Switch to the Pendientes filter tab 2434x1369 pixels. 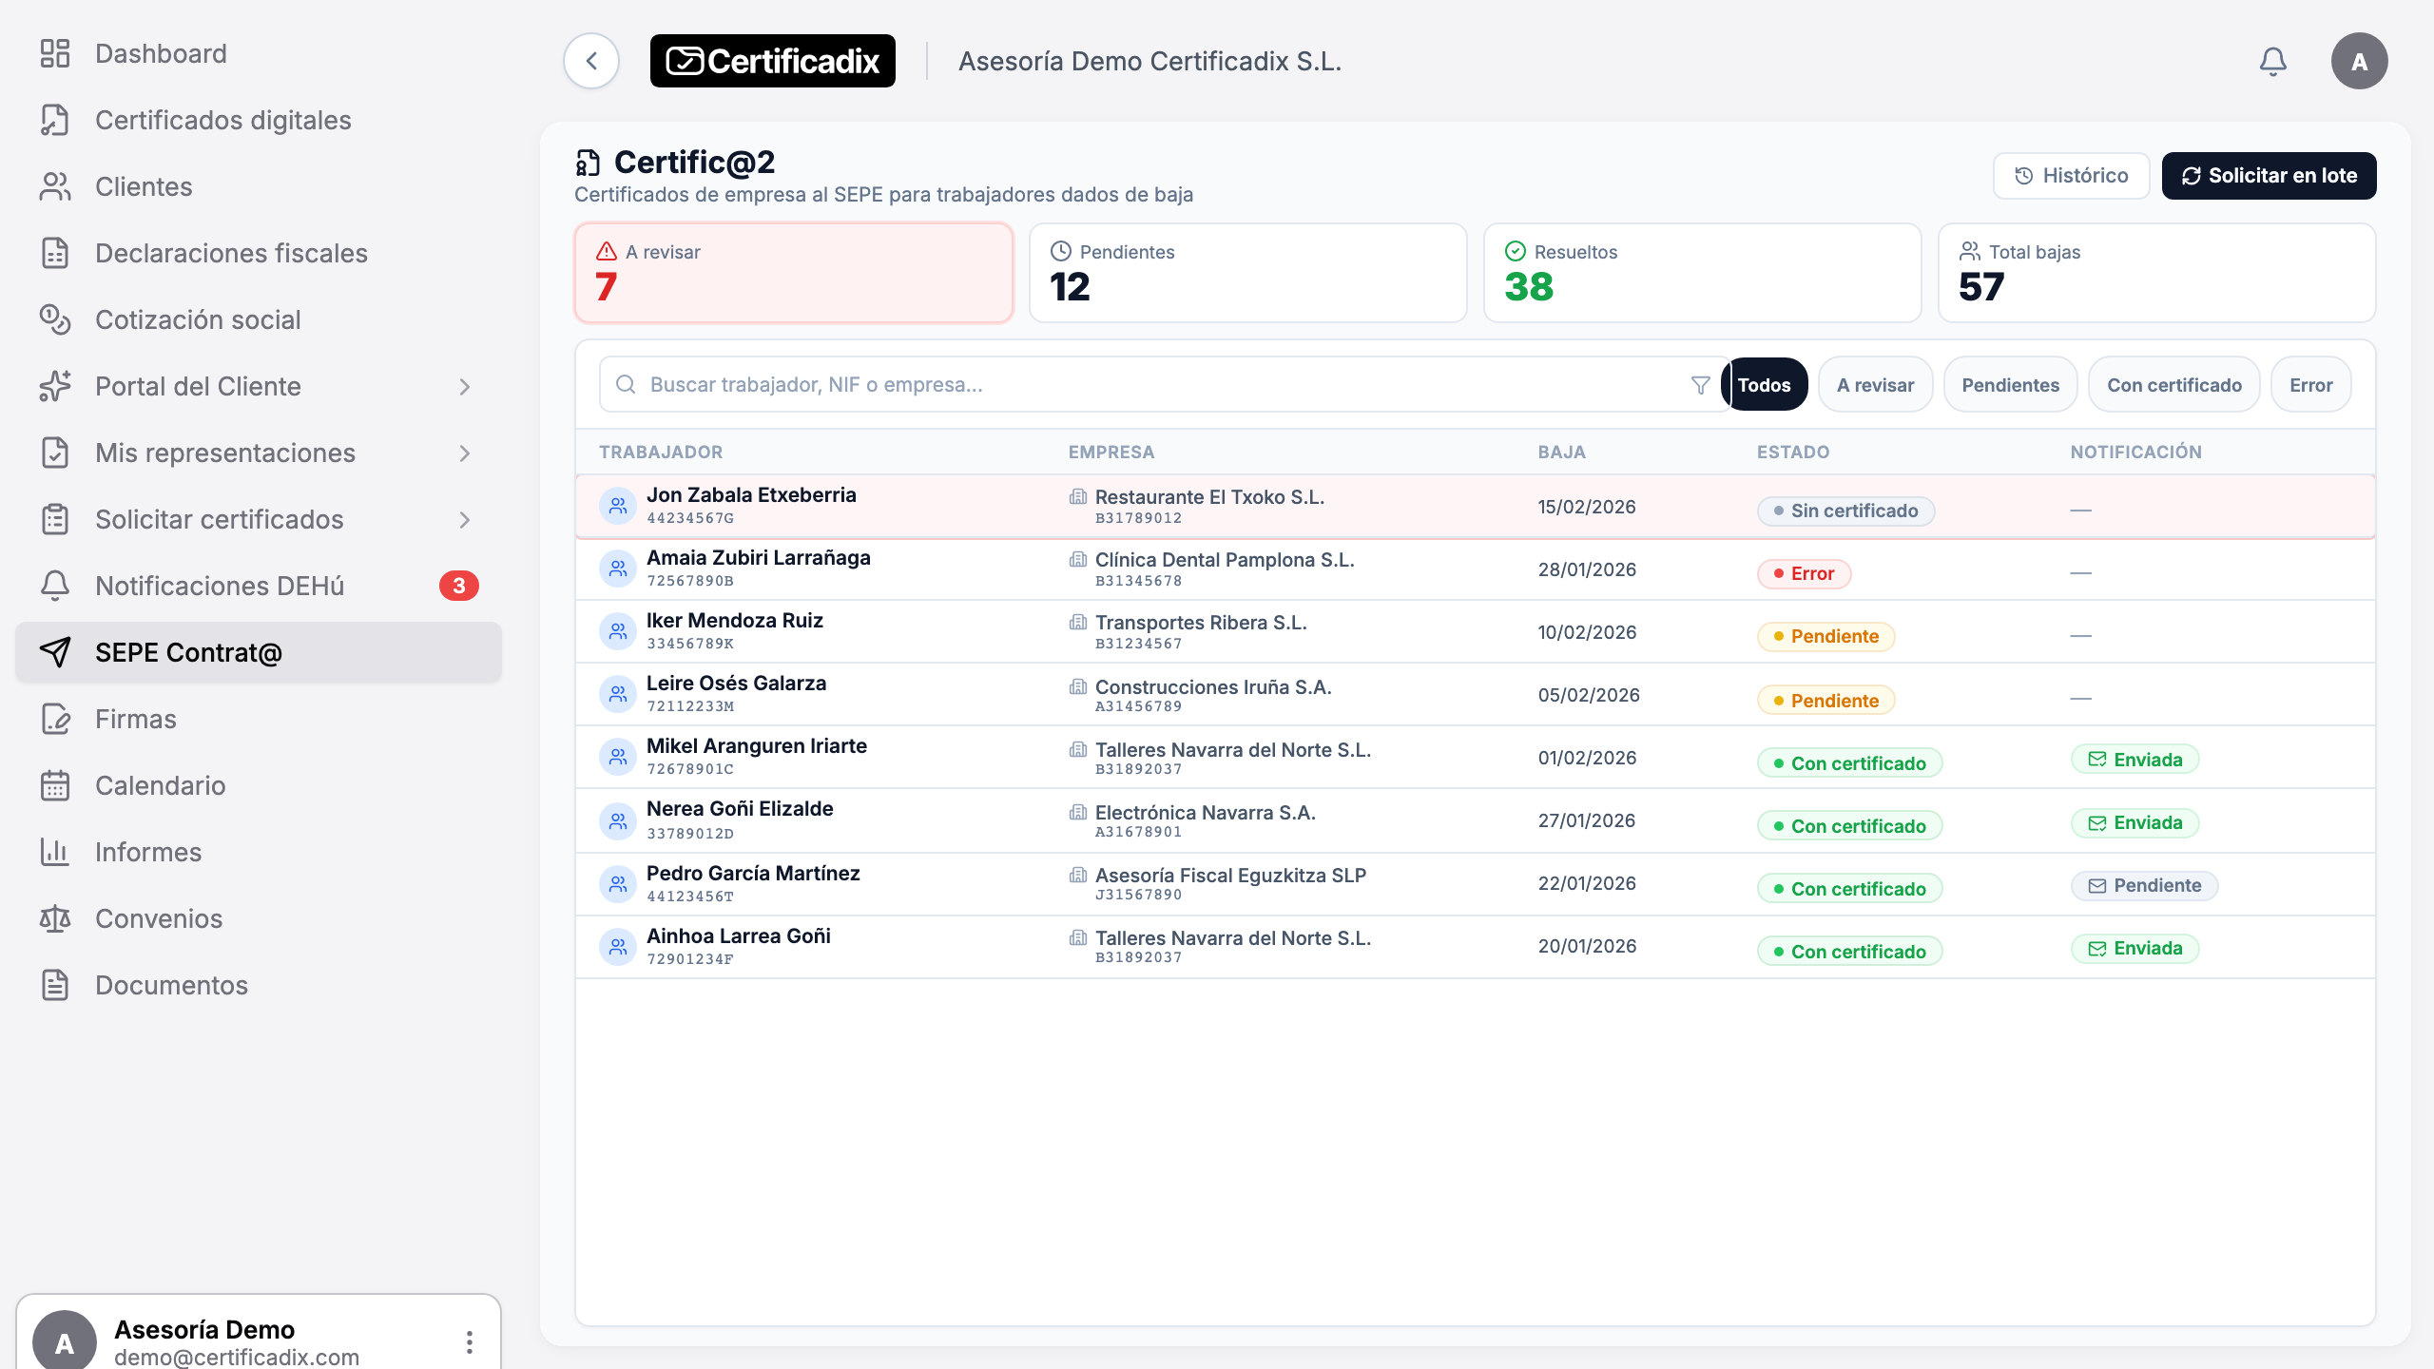(2010, 385)
